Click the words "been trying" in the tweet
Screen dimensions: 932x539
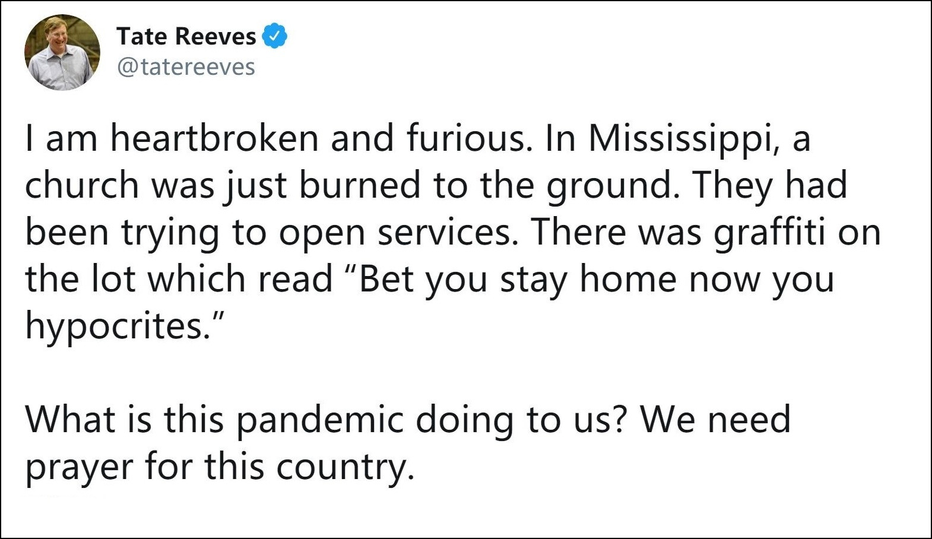click(x=122, y=232)
